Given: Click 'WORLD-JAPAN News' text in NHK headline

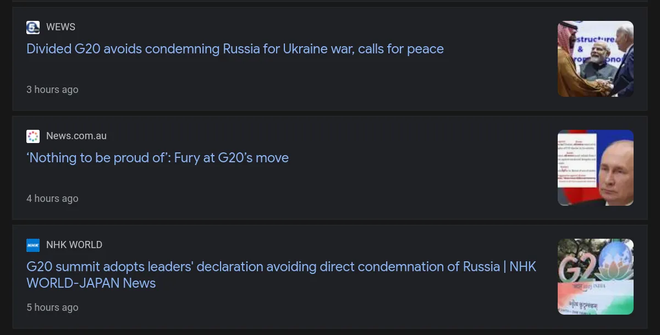Looking at the screenshot, I should tap(91, 283).
